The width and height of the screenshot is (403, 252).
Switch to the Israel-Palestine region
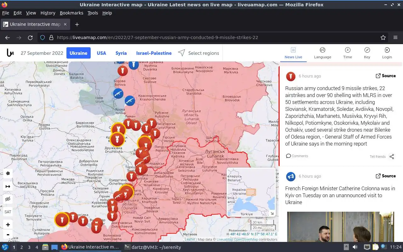[x=154, y=53]
